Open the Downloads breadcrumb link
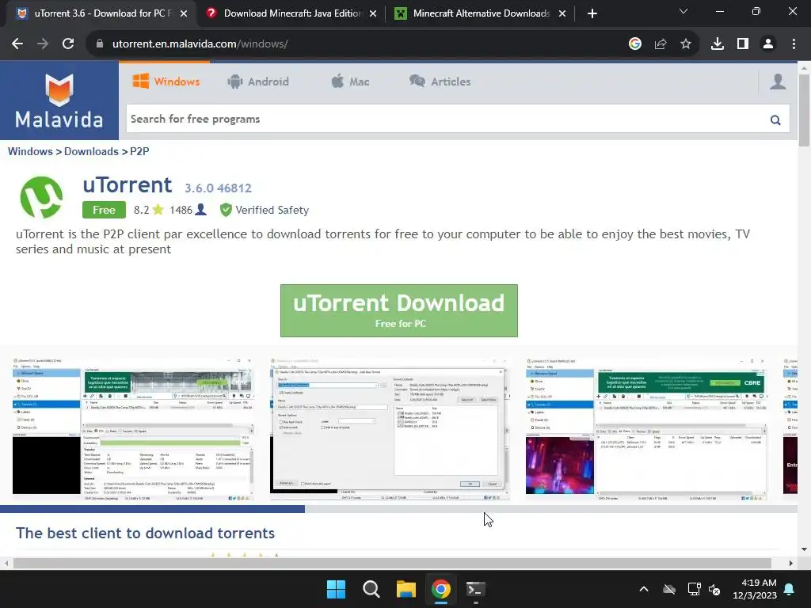This screenshot has height=608, width=811. point(91,151)
